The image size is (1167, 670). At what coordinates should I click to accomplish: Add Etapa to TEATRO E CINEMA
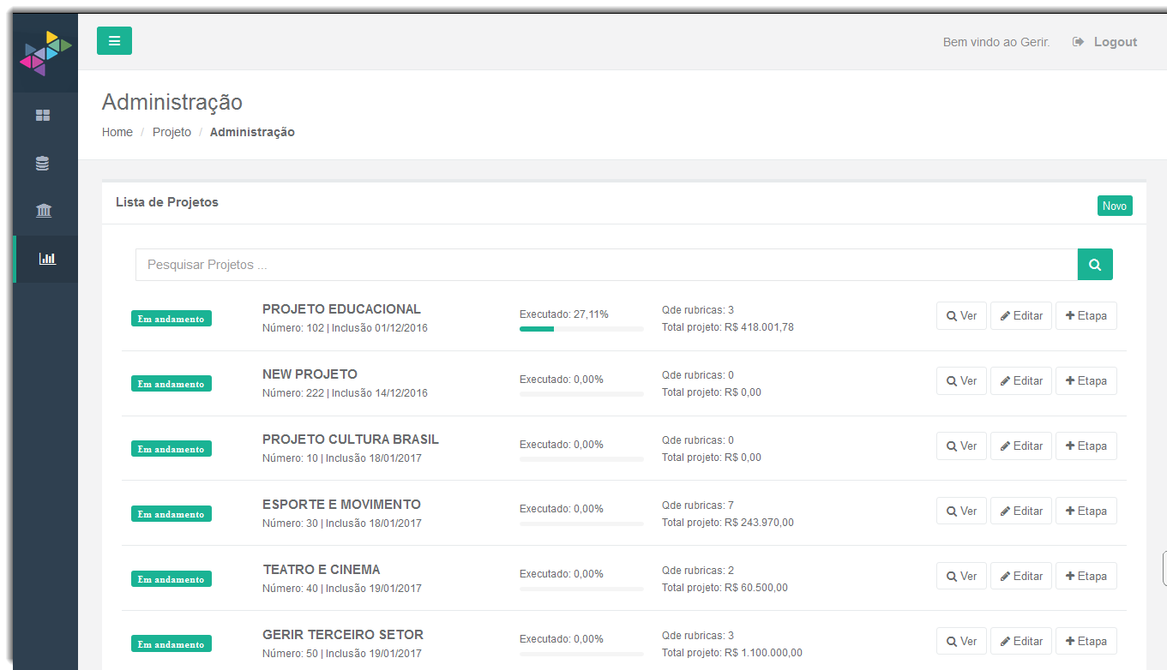pyautogui.click(x=1086, y=576)
